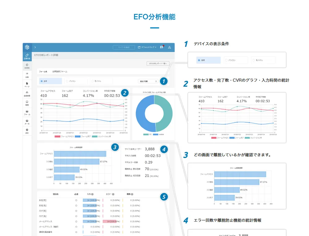Click the help icon next to エラー column
309x236 pixels.
click(113, 194)
